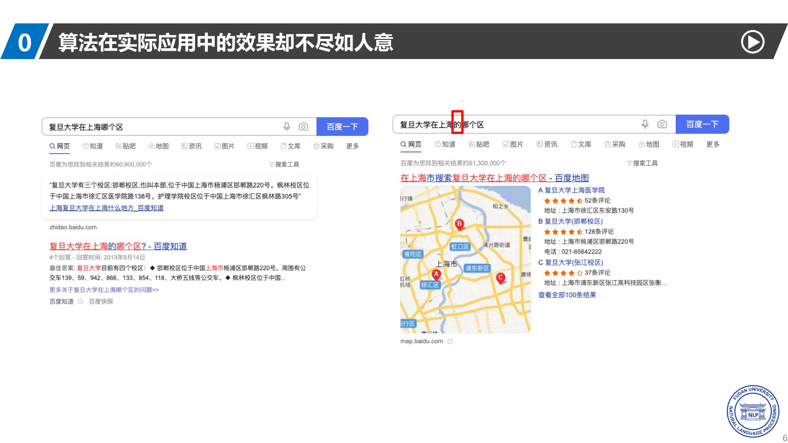Open 复旦大学(张江校区) map listing

[x=574, y=262]
